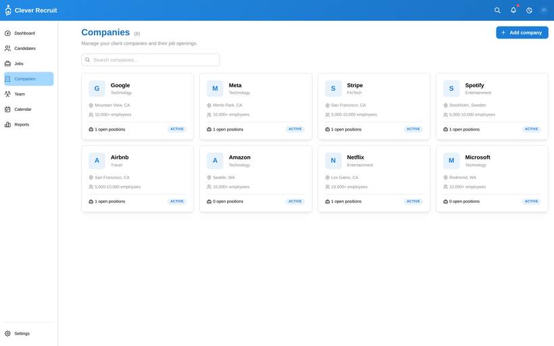Open the Airbnb company name
Viewport: 554px width, 346px height.
(x=120, y=157)
